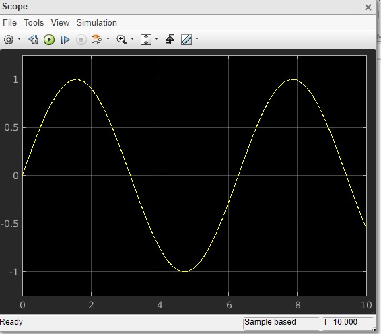
Task: Click the grayed Stop simulation button
Action: (x=81, y=40)
